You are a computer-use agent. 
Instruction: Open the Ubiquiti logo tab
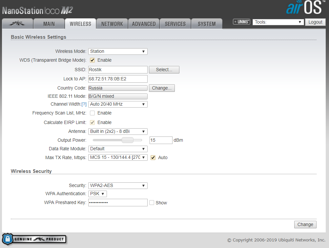tap(17, 24)
